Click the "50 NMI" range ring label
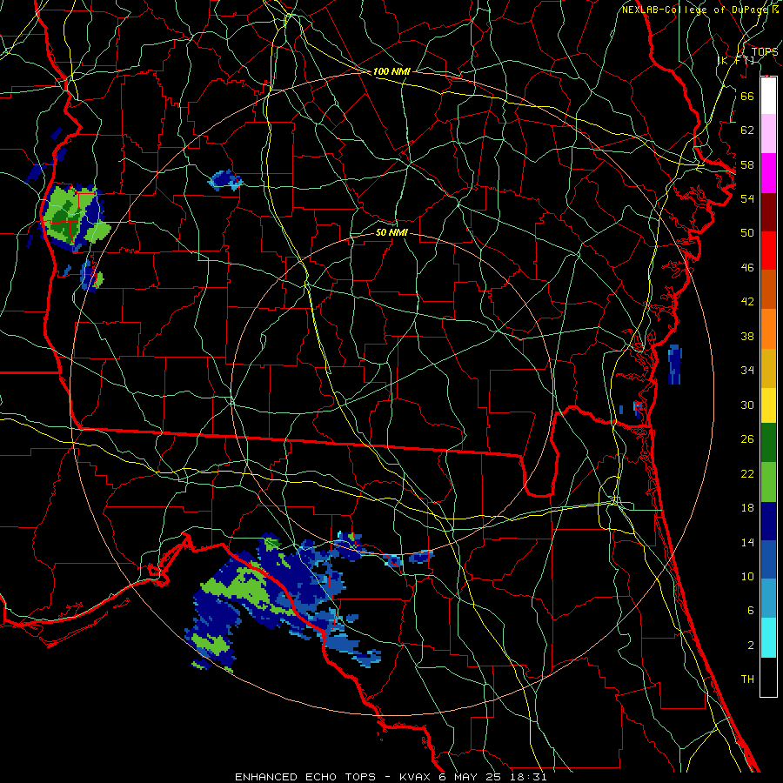783x783 pixels. pyautogui.click(x=391, y=232)
